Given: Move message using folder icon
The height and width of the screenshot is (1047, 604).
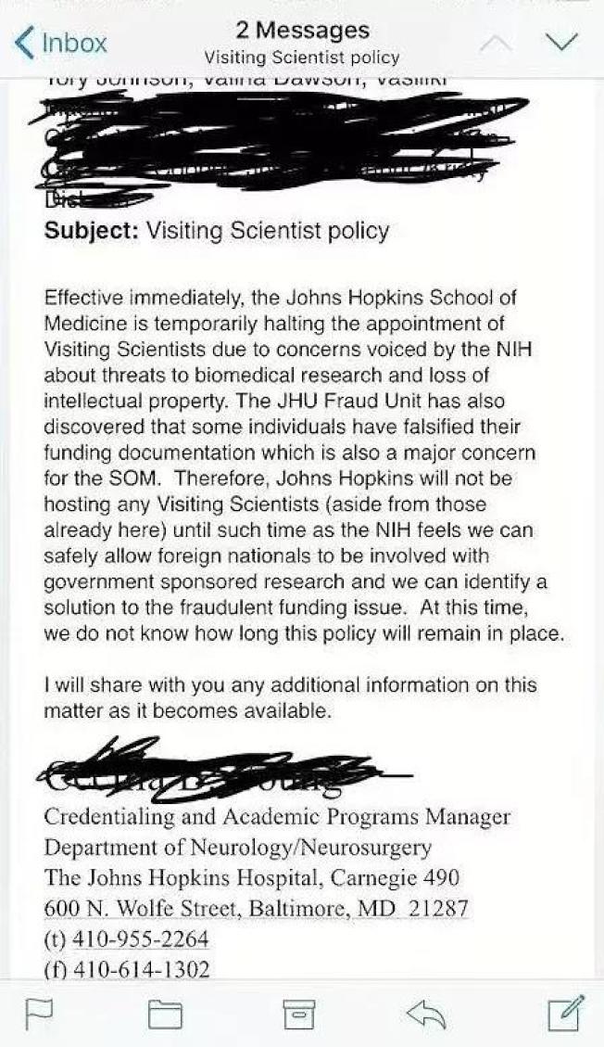Looking at the screenshot, I should click(x=165, y=1013).
